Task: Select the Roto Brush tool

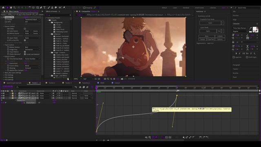Action: (x=60, y=7)
